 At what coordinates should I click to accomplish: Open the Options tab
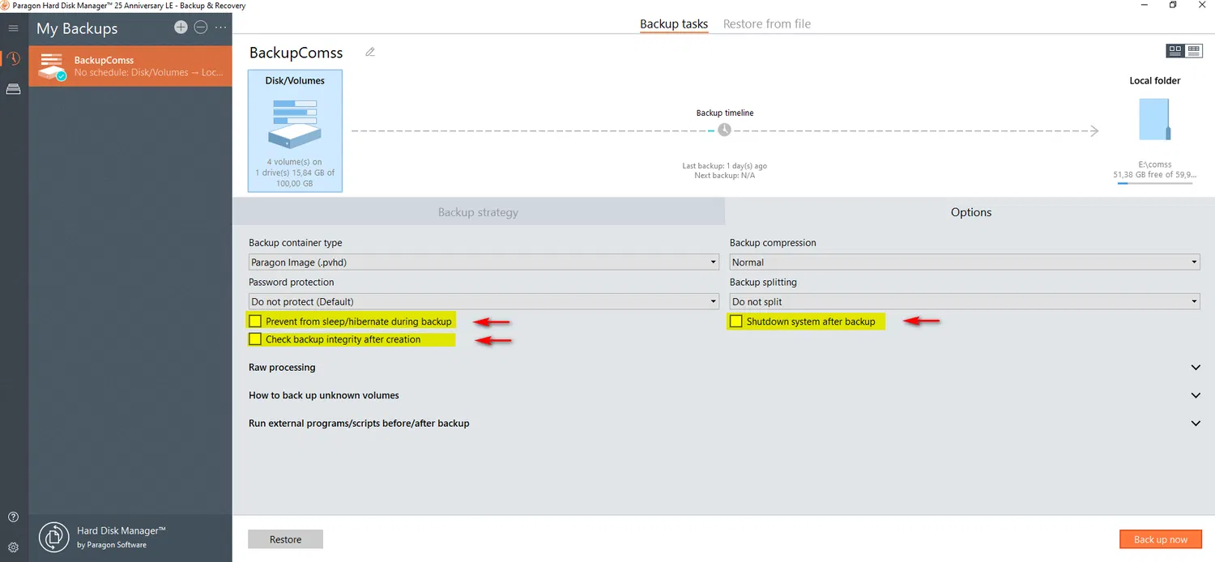pyautogui.click(x=970, y=212)
